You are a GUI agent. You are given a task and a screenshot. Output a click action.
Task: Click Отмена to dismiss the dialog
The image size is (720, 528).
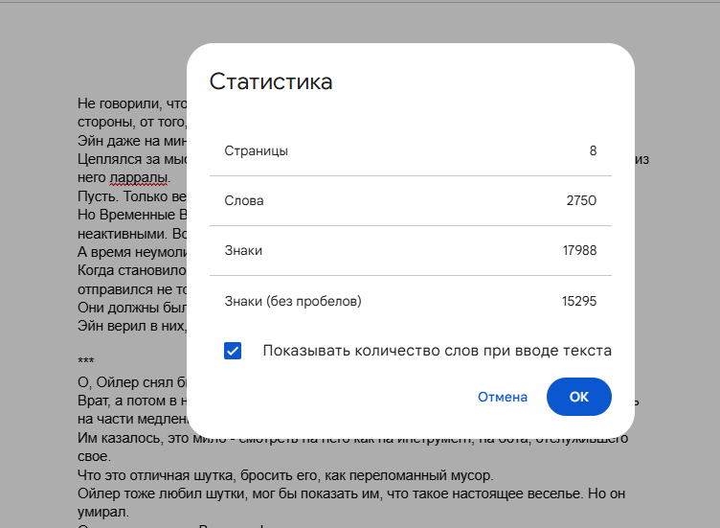point(503,397)
